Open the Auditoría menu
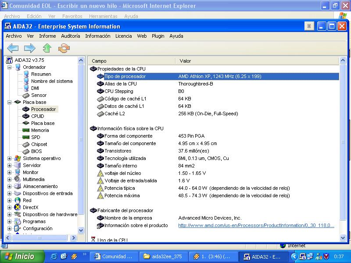 [71, 36]
